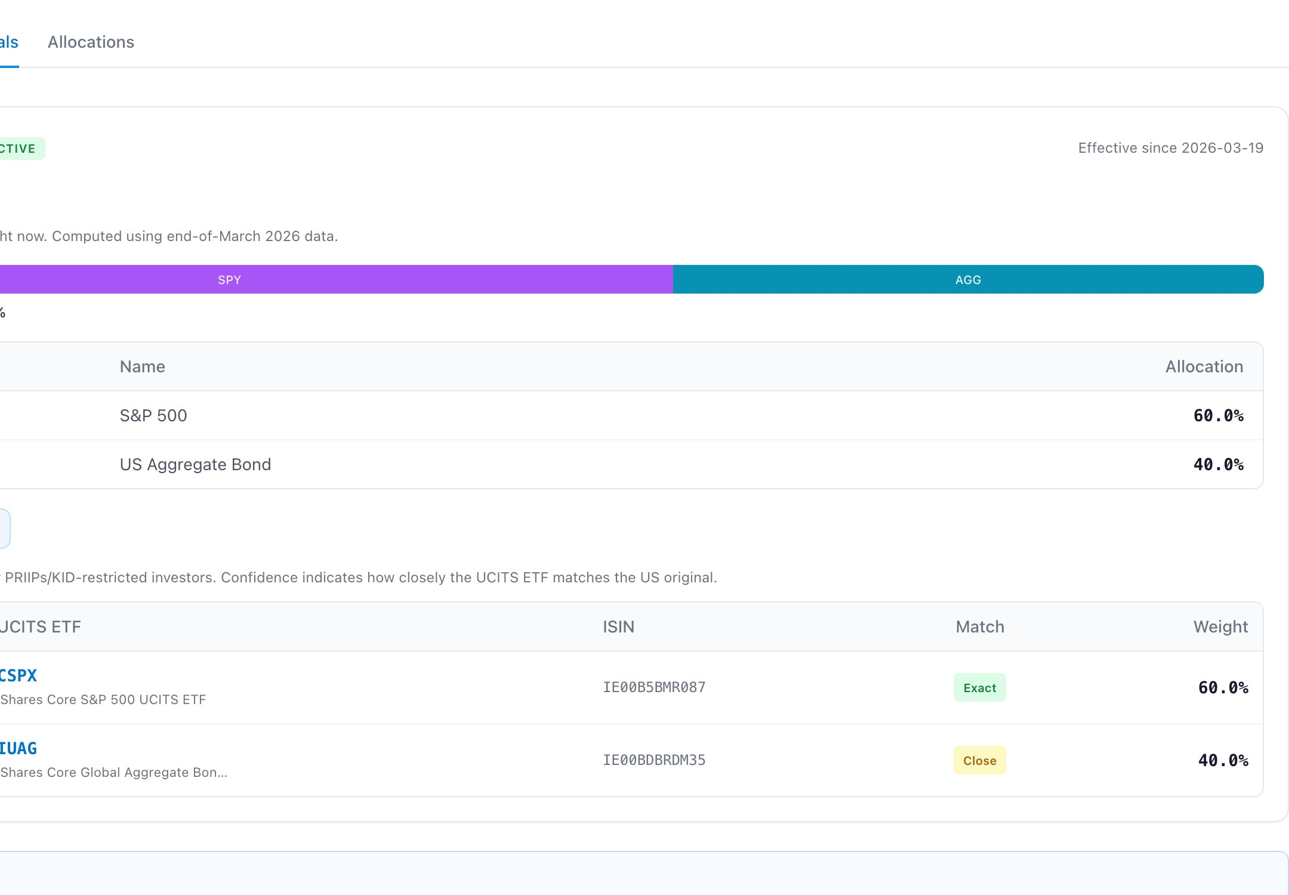Image resolution: width=1289 pixels, height=895 pixels.
Task: Open the IUAG ticker link
Action: (x=18, y=748)
